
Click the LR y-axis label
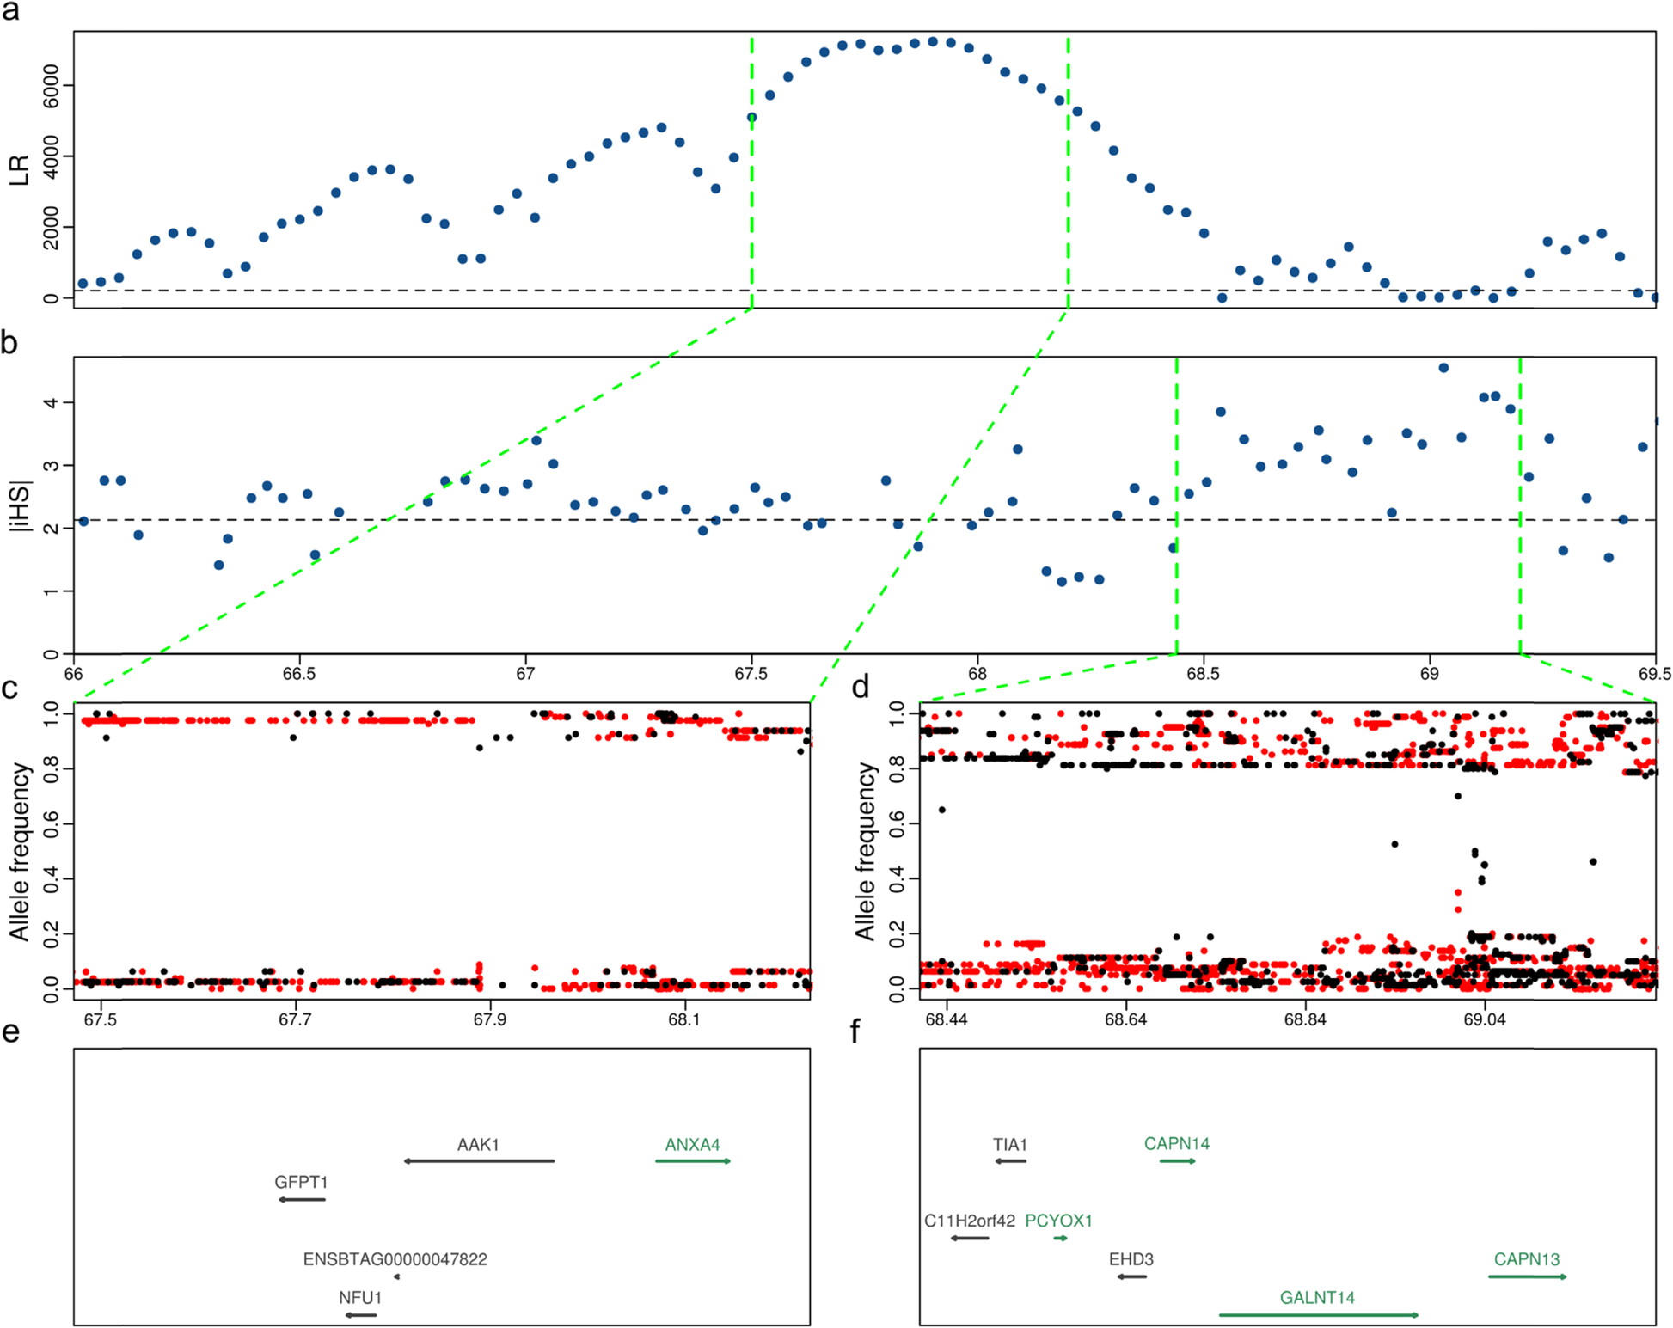[19, 169]
